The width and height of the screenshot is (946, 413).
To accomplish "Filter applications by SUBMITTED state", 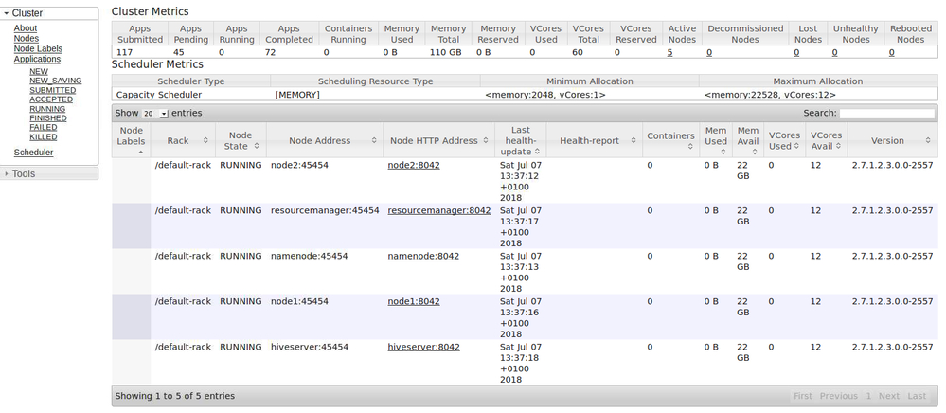I will (x=52, y=90).
